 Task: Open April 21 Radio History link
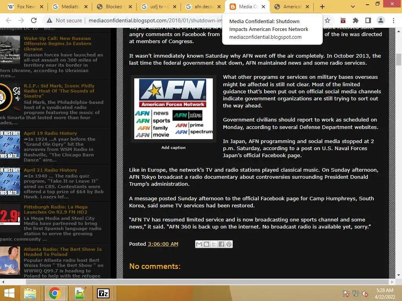pyautogui.click(x=50, y=170)
